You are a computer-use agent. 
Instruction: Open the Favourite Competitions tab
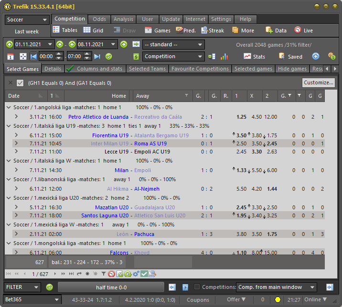[x=200, y=69]
